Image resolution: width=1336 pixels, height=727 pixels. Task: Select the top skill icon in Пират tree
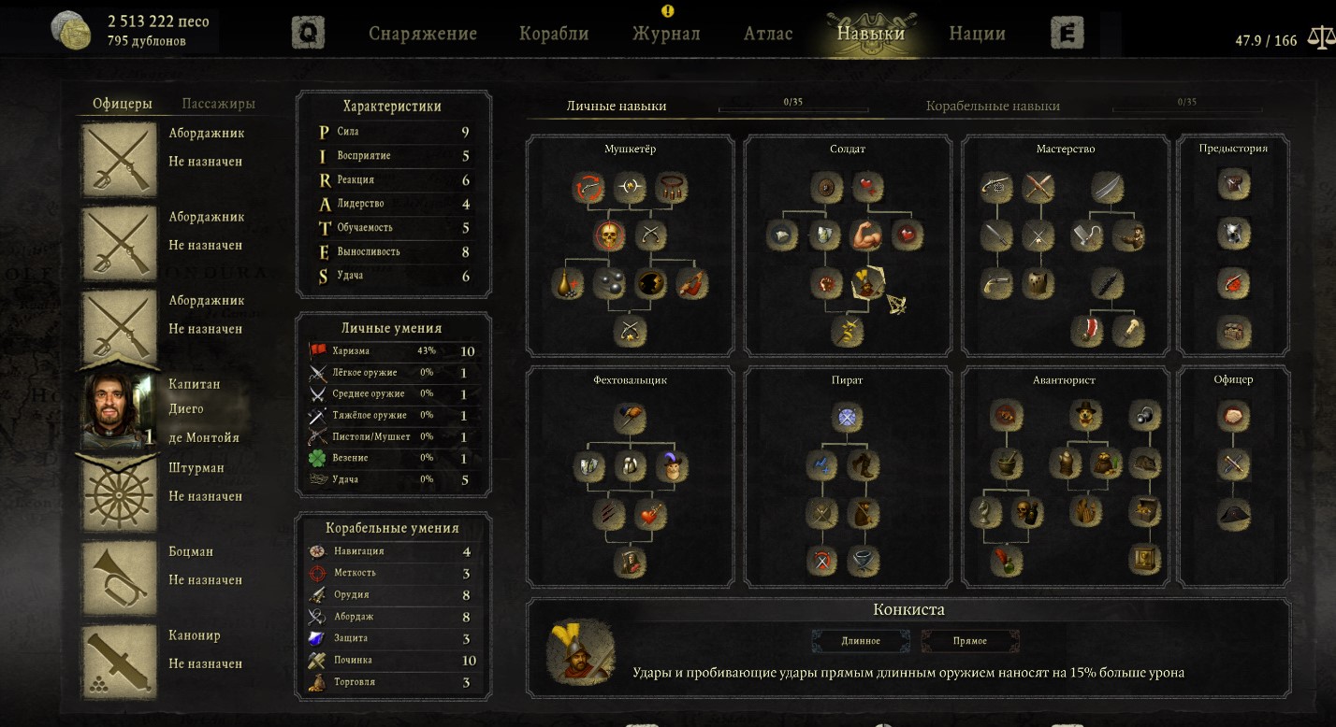point(847,418)
